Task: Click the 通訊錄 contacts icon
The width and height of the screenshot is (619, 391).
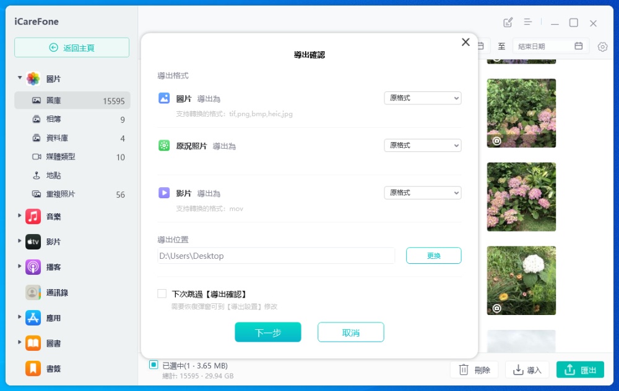Action: (x=33, y=293)
